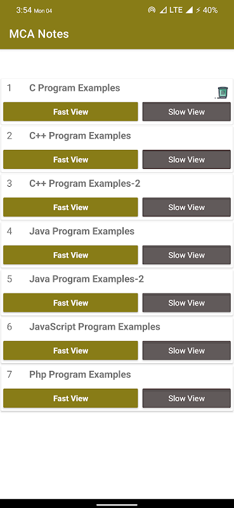
Task: Open Slow View for Php Program Examples
Action: [186, 399]
